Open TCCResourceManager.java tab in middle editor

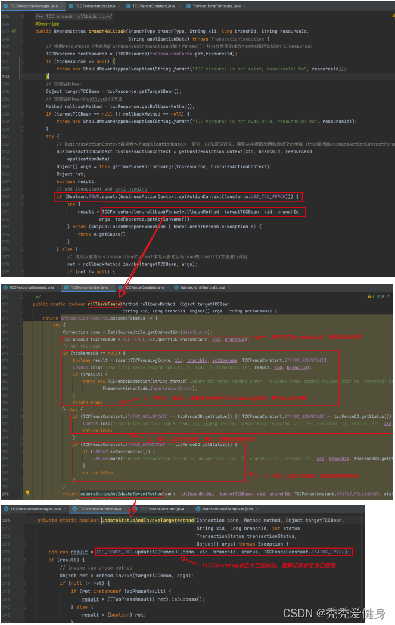pyautogui.click(x=32, y=287)
